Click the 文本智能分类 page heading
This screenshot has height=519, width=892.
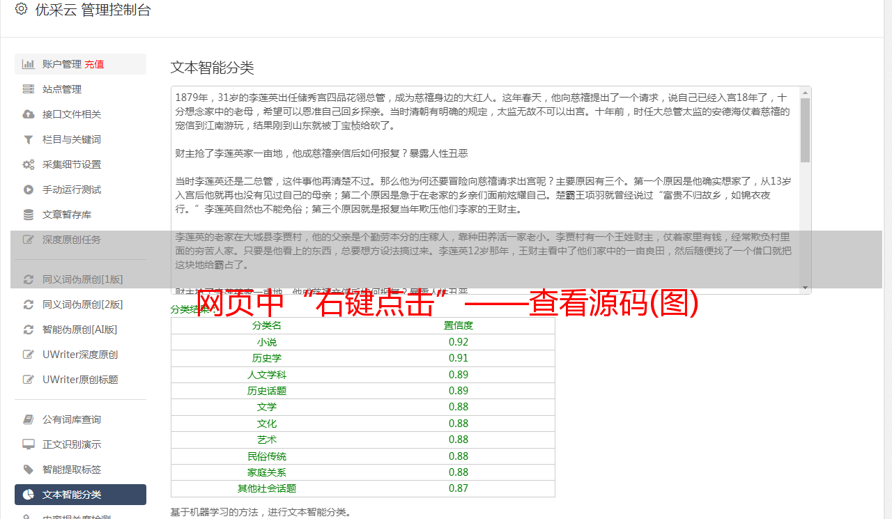click(213, 68)
